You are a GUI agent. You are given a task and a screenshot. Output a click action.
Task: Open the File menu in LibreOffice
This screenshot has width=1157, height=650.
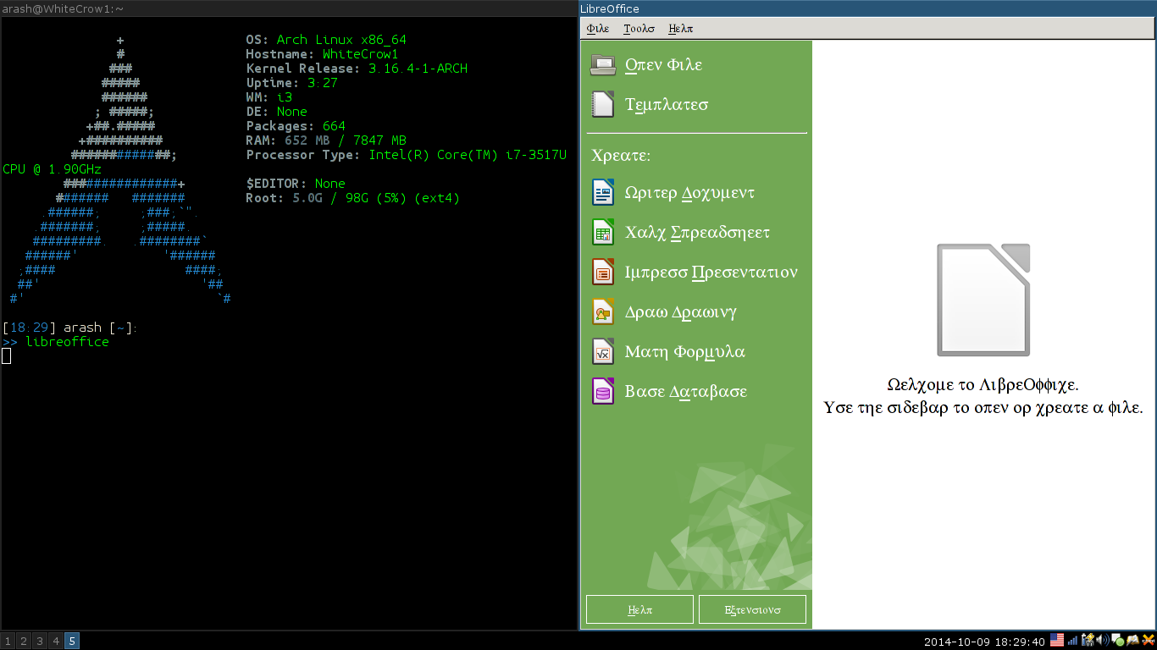click(597, 28)
